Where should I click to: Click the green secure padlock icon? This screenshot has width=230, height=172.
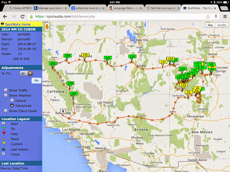31,16
